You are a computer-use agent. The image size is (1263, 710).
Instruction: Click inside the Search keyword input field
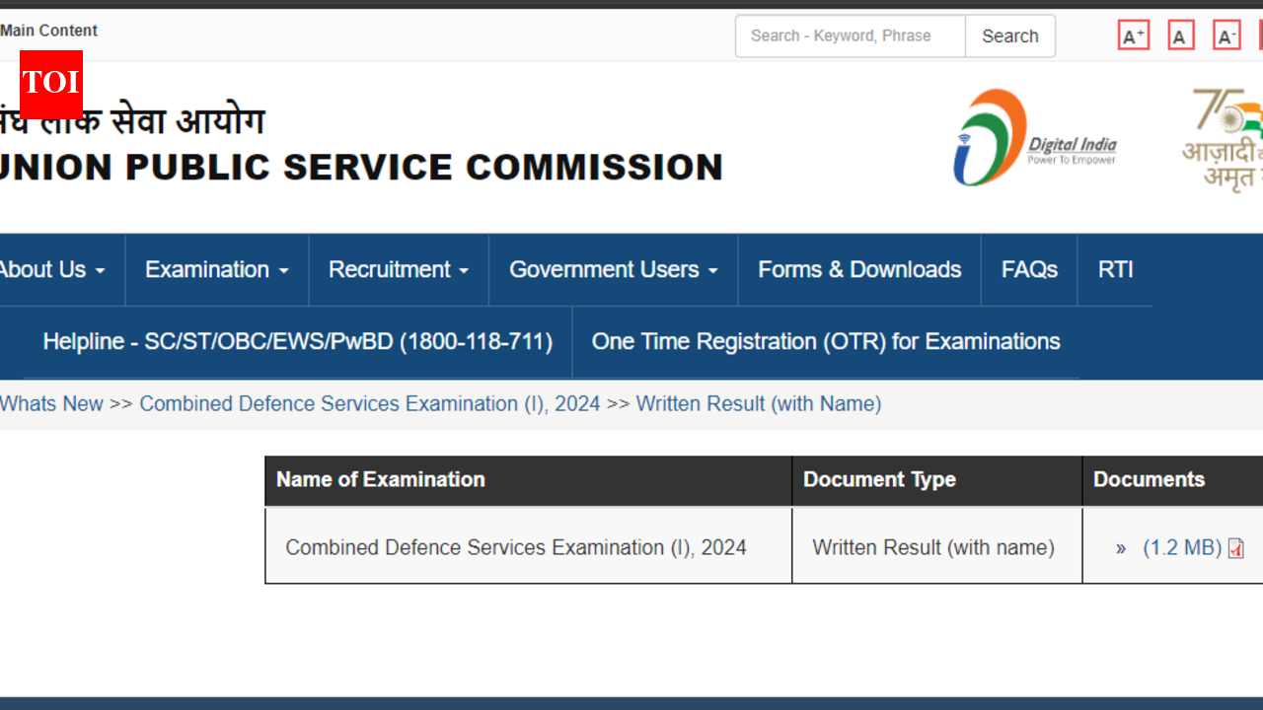850,35
